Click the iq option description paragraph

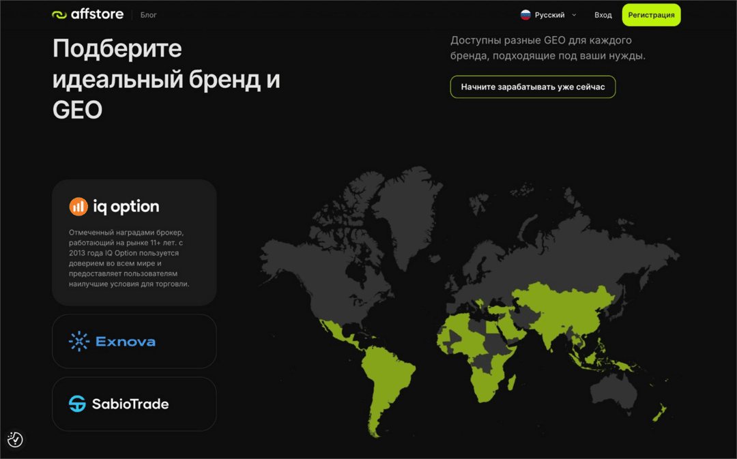pyautogui.click(x=129, y=258)
